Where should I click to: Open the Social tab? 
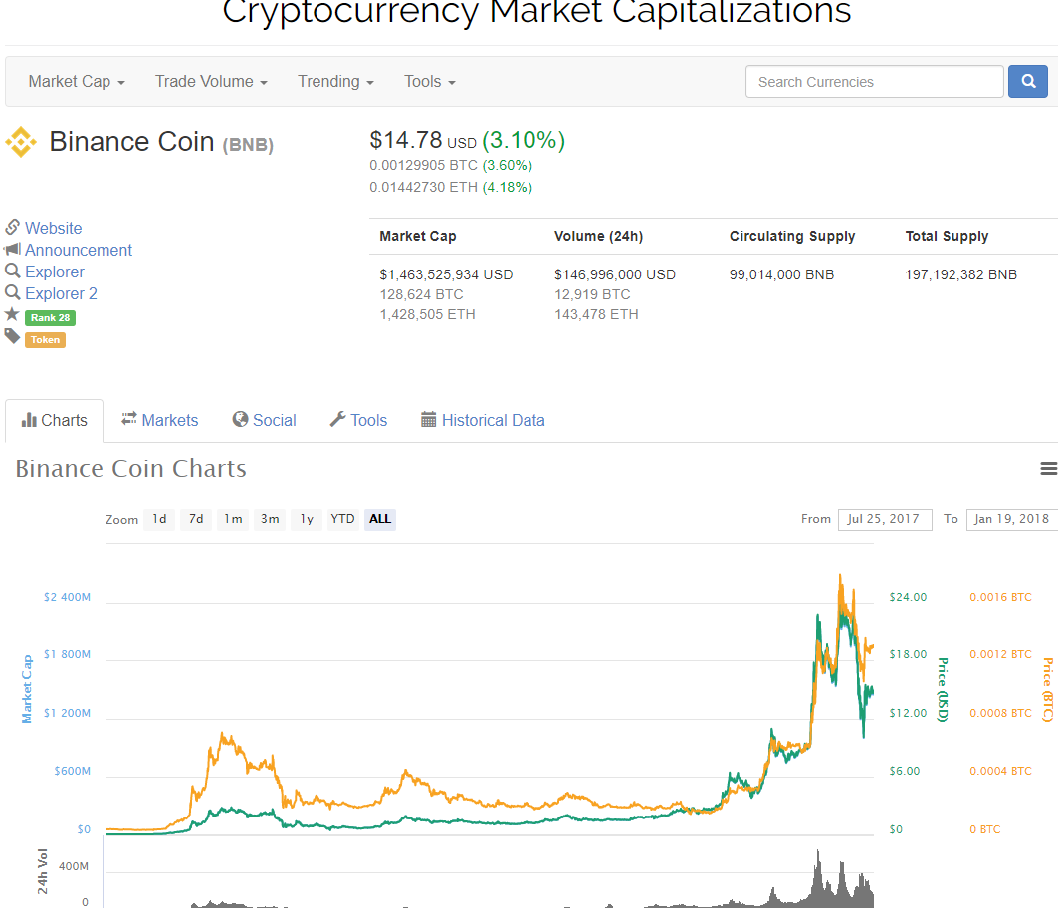[265, 420]
